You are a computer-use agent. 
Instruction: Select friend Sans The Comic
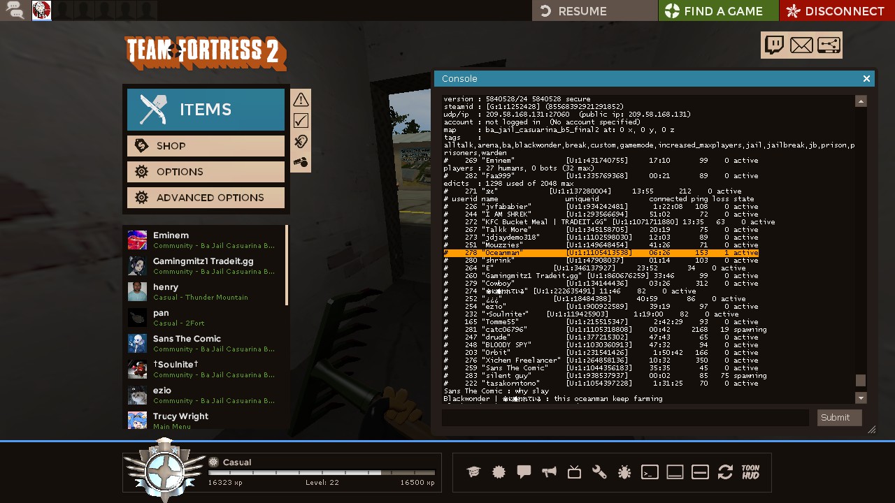tap(206, 343)
